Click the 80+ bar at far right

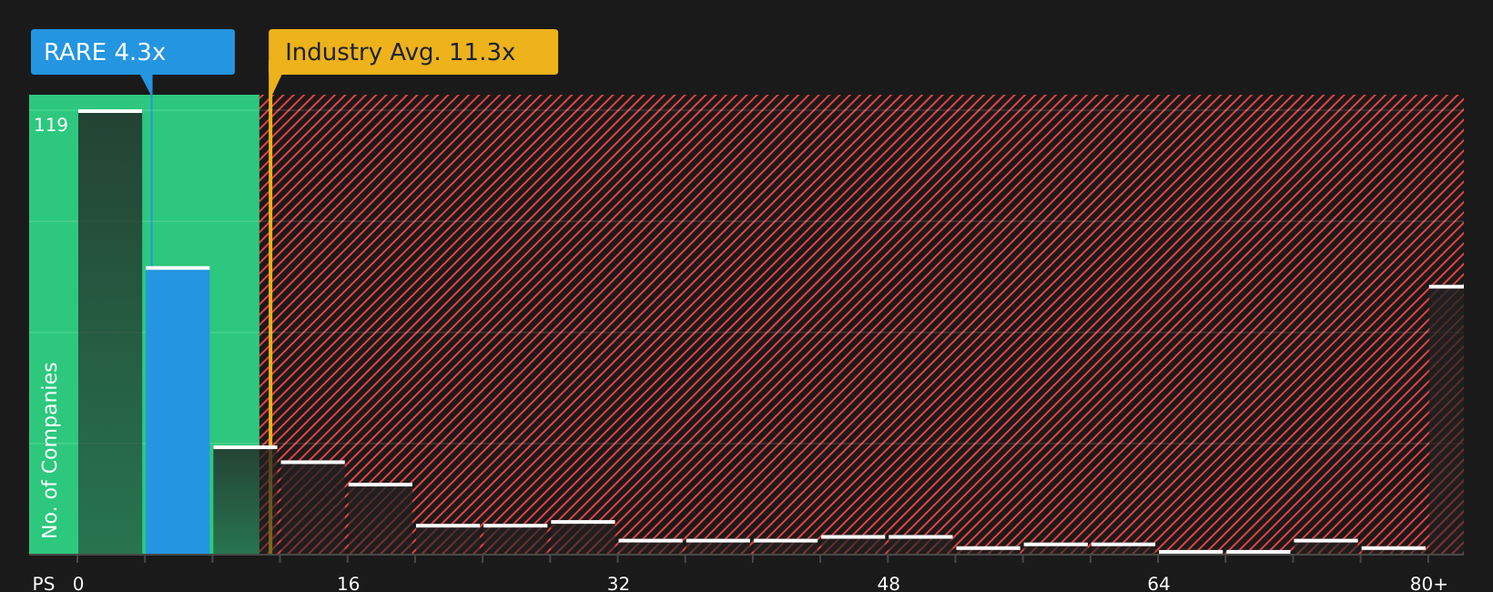click(1447, 420)
